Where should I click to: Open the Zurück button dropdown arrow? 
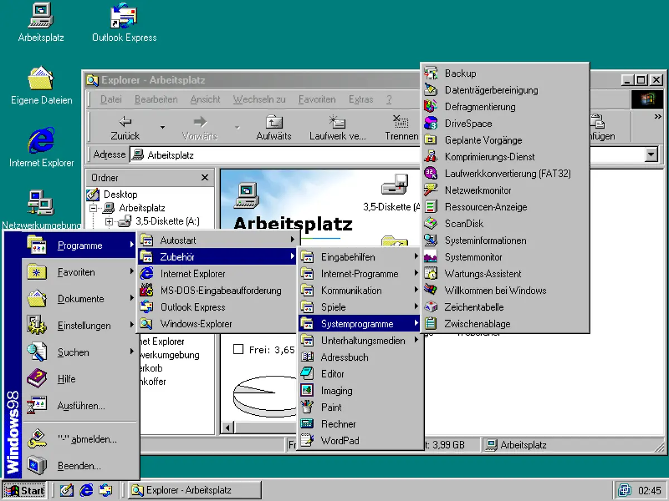click(x=162, y=127)
